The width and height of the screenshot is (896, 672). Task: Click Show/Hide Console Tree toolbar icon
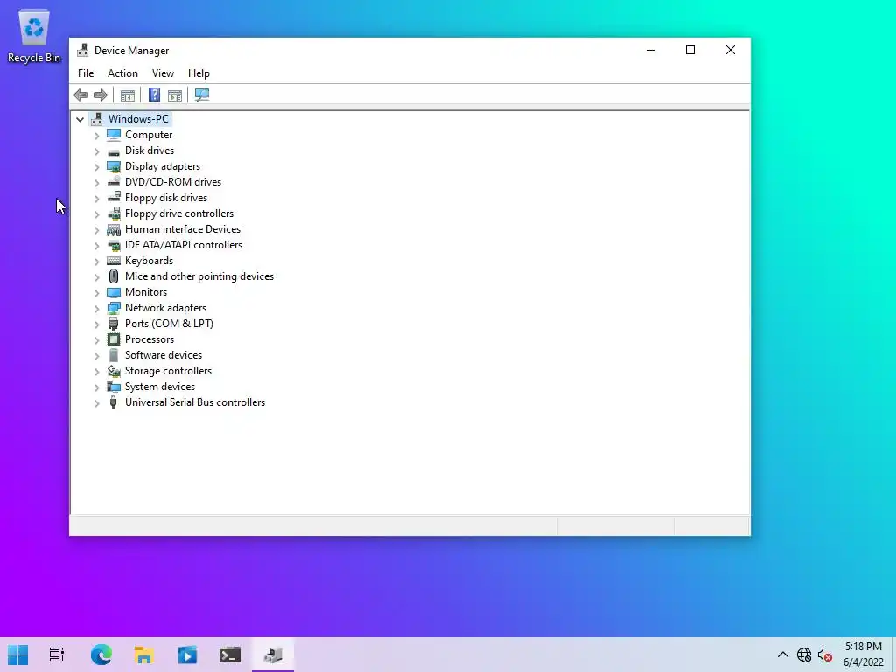[x=128, y=94]
